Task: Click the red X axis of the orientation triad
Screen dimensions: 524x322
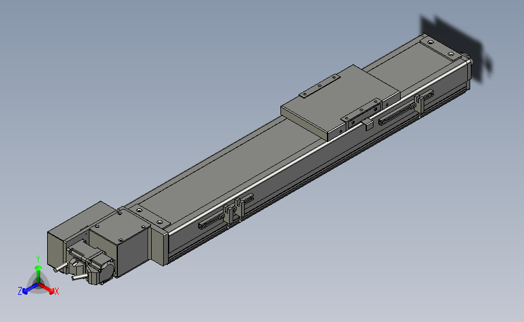Action: click(x=48, y=289)
